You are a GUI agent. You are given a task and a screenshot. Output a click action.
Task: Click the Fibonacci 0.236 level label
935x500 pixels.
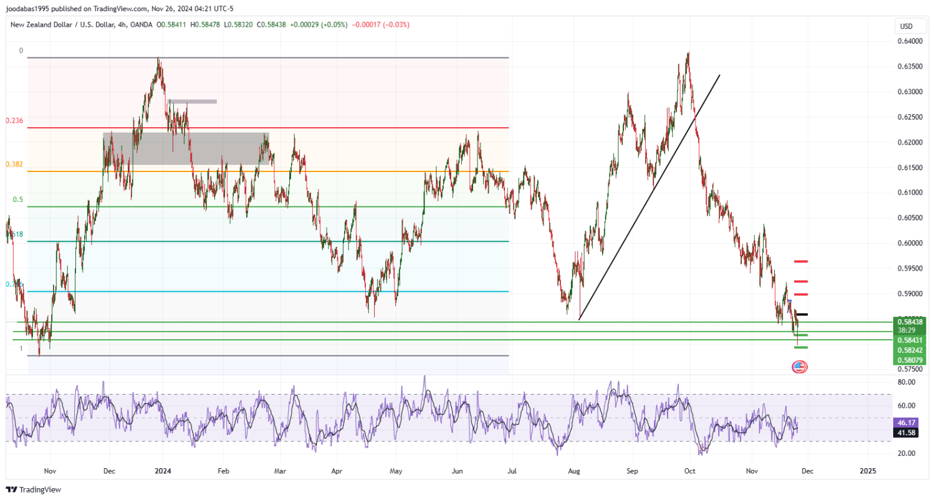coord(14,120)
